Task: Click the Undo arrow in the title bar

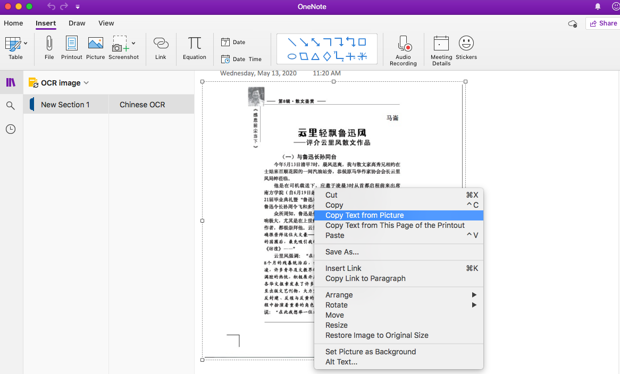Action: pos(51,6)
